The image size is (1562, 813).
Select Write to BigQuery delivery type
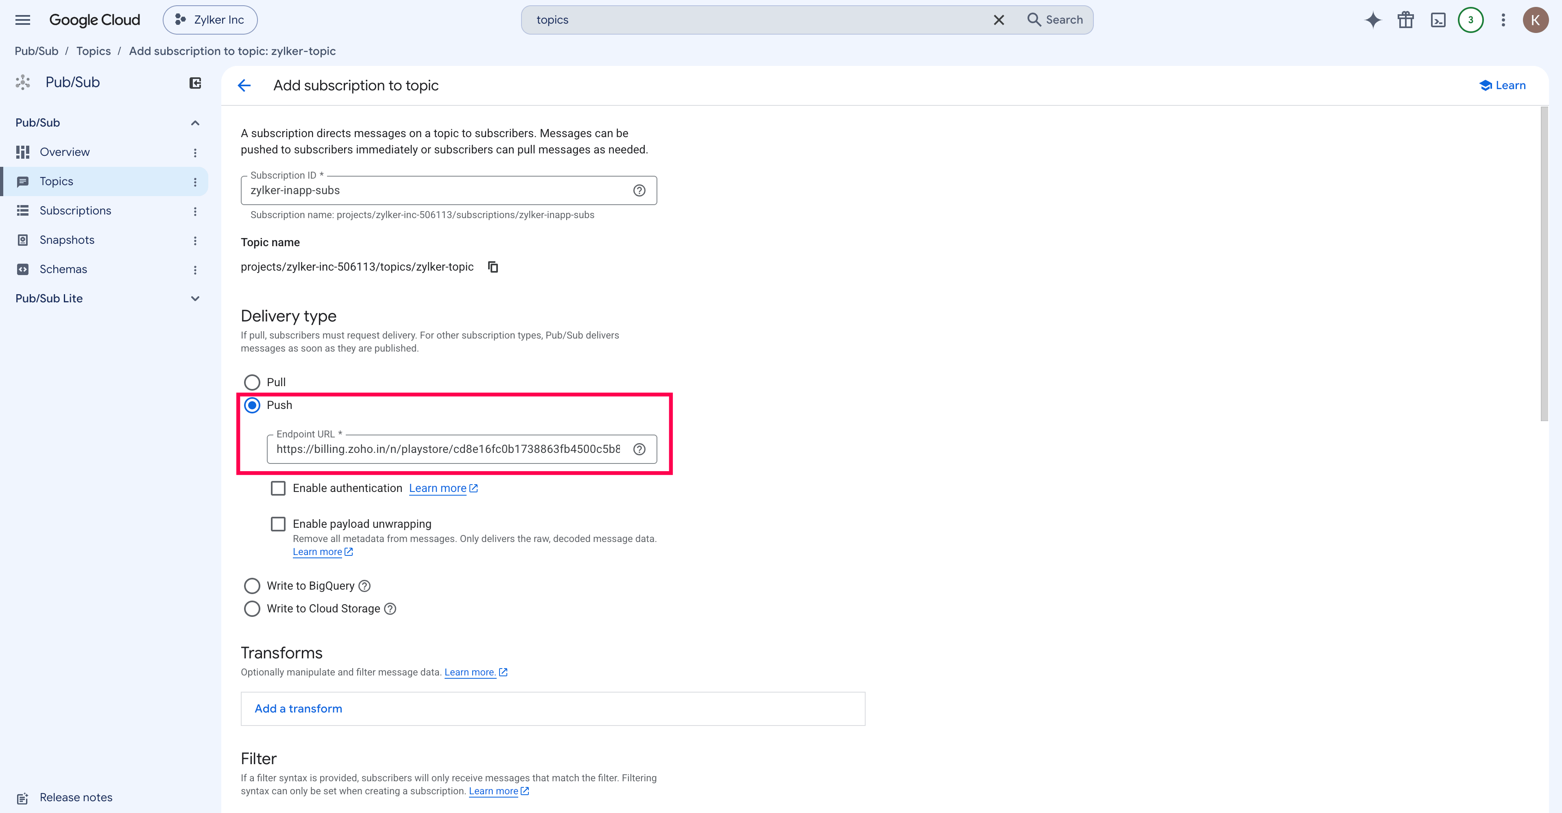(x=252, y=586)
